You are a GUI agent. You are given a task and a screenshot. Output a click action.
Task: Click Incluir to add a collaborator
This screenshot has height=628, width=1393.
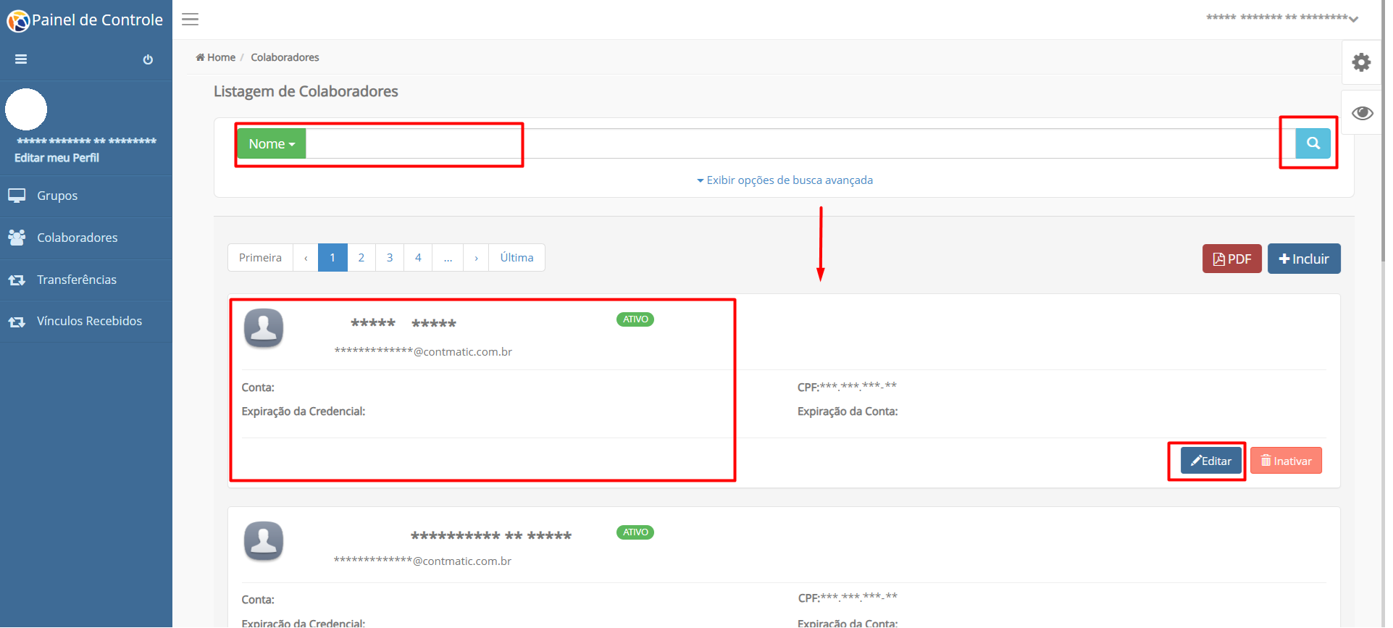click(x=1304, y=259)
